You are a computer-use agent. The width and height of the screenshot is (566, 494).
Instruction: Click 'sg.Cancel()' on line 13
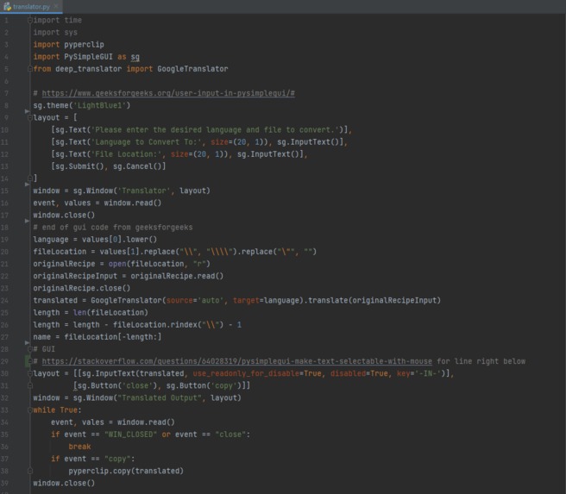[x=137, y=166]
